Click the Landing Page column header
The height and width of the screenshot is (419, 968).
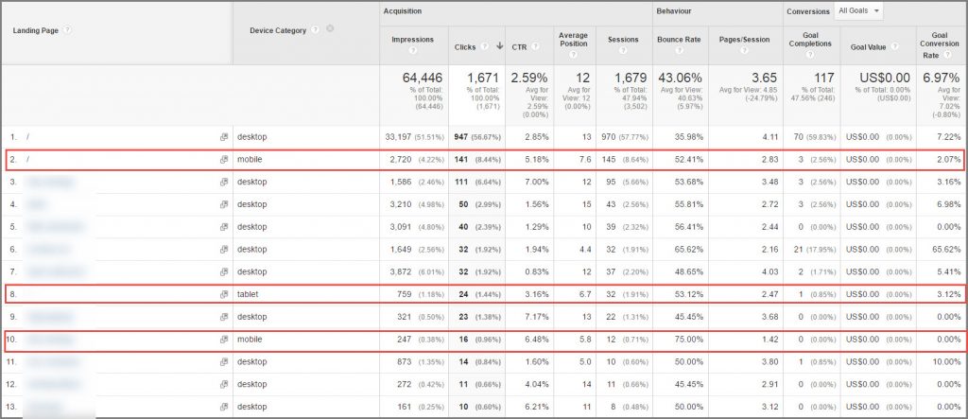(x=37, y=30)
